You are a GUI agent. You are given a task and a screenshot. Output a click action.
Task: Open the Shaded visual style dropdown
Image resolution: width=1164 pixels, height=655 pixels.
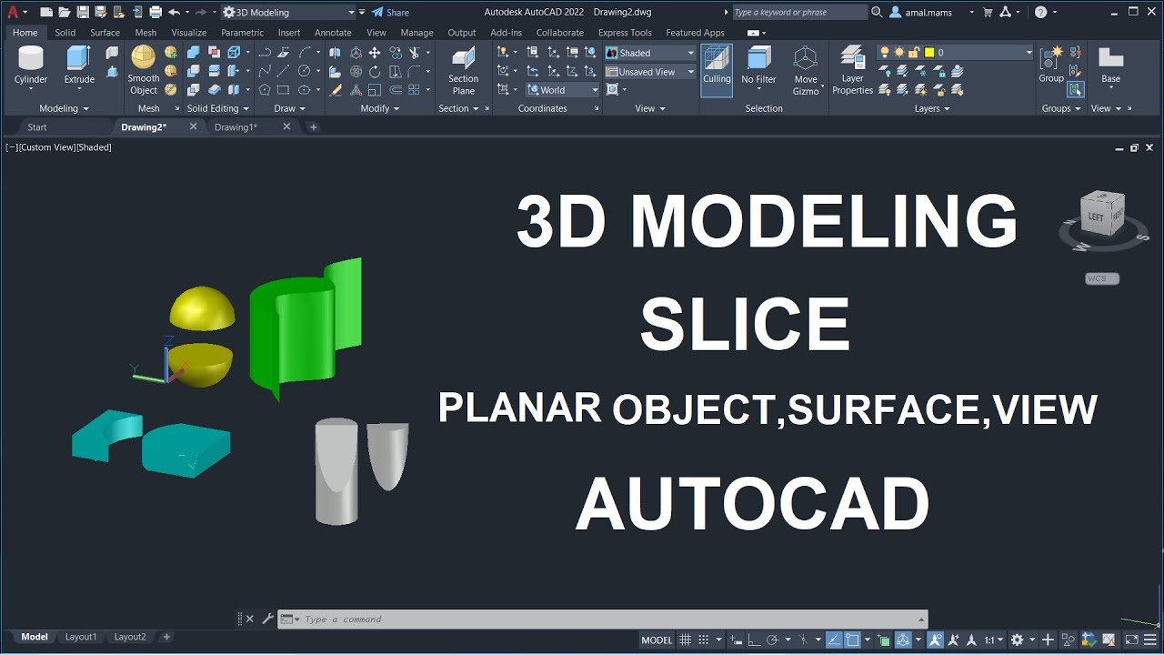tap(650, 53)
